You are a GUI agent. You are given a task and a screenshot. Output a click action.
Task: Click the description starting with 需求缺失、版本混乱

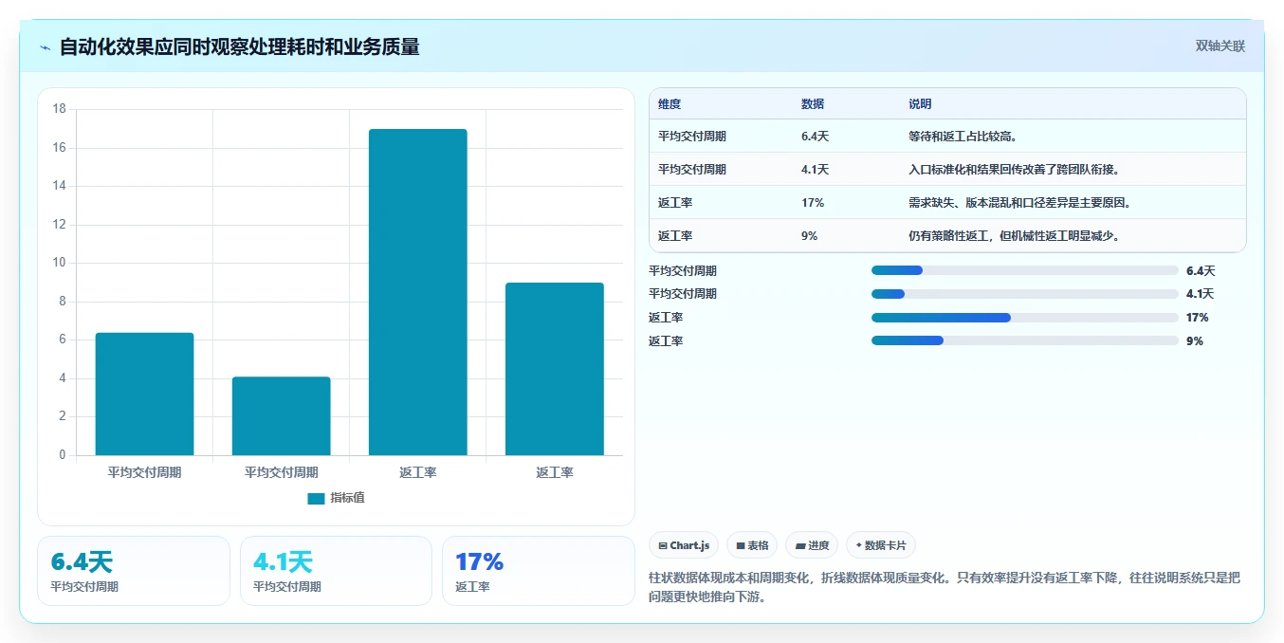(x=1020, y=202)
